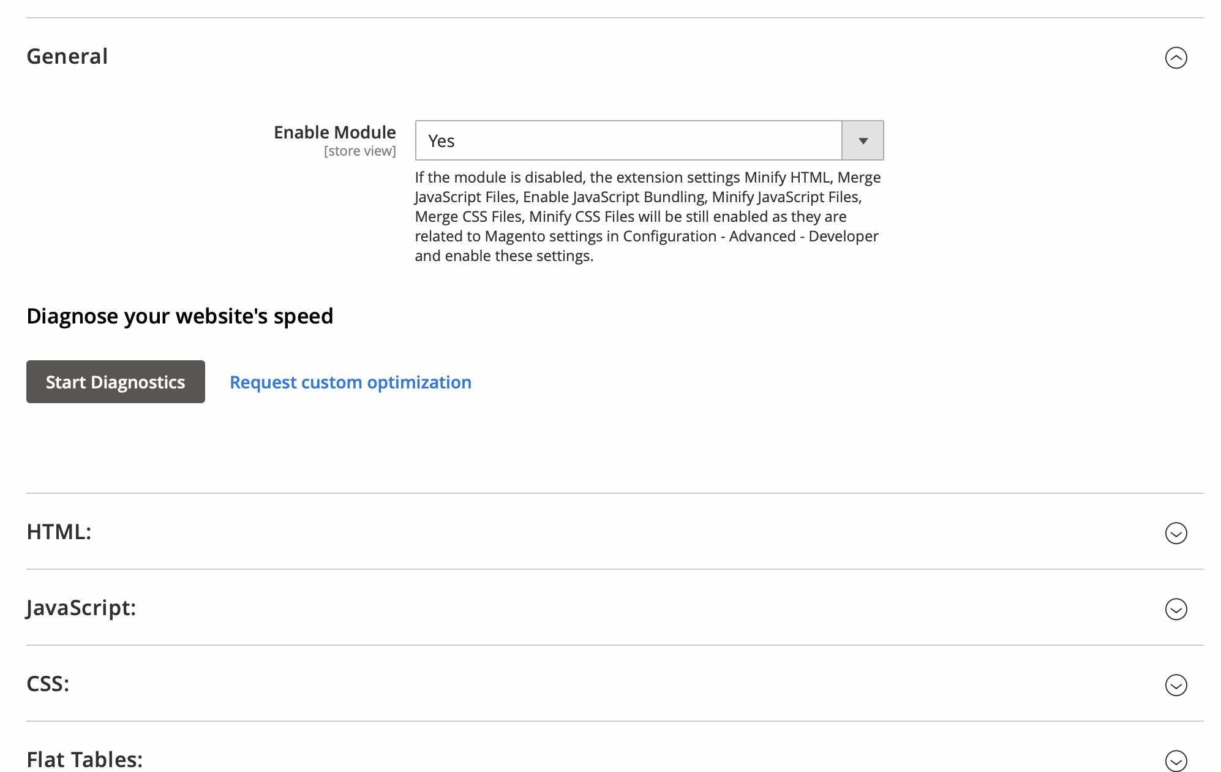The height and width of the screenshot is (772, 1221).
Task: Click the [store view] scope label
Action: [359, 151]
